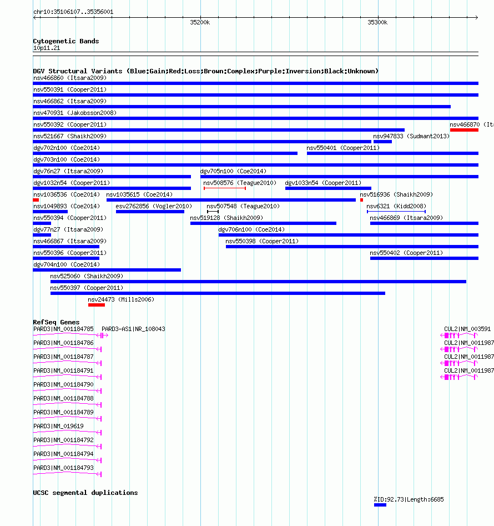Click the Cytogenetic Bands track title
Image resolution: width=494 pixels, height=526 pixels.
[x=66, y=41]
